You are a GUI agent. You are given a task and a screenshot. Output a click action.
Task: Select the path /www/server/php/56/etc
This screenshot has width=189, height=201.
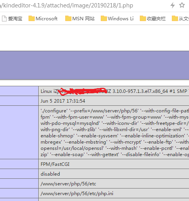pos(68,184)
